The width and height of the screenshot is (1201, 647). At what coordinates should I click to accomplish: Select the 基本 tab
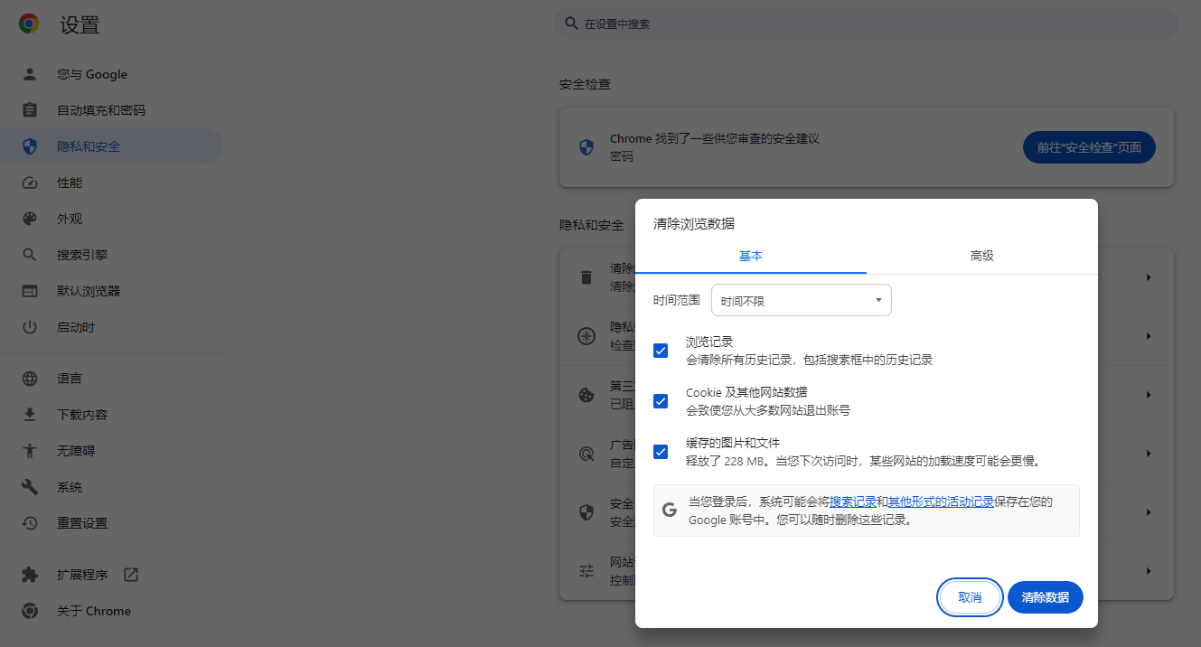750,256
